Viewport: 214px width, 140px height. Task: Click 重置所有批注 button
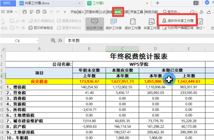(x=69, y=28)
